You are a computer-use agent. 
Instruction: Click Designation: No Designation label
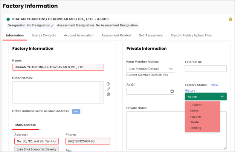coord(29,25)
